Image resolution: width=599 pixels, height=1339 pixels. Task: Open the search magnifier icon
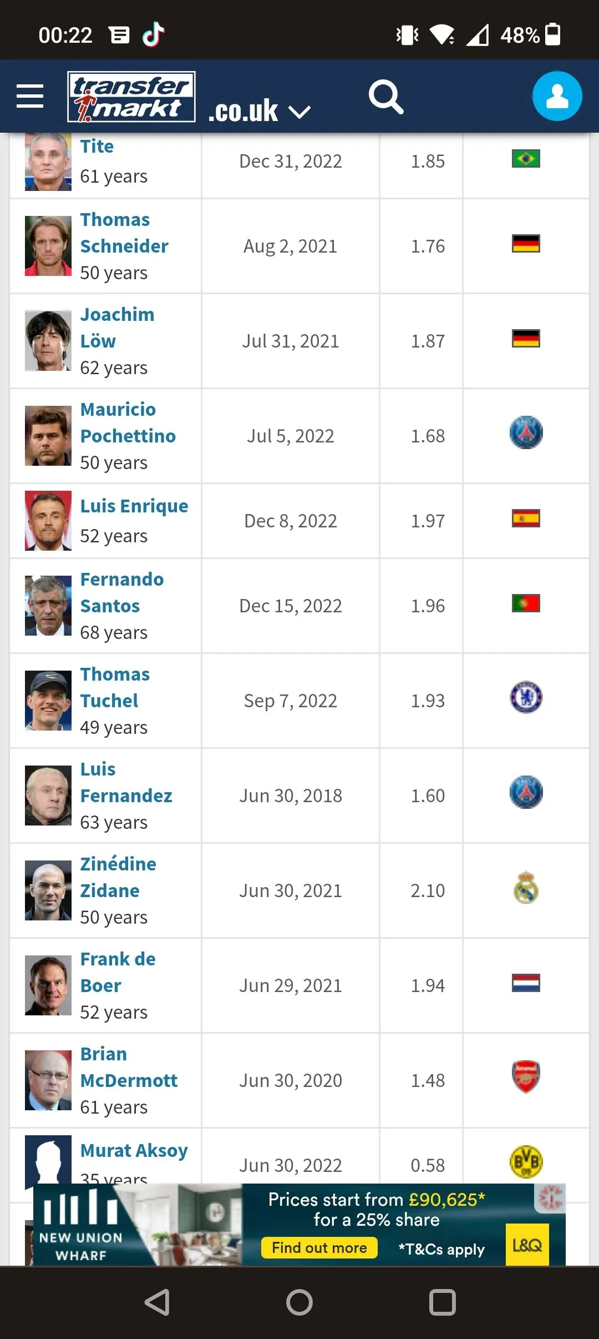386,97
